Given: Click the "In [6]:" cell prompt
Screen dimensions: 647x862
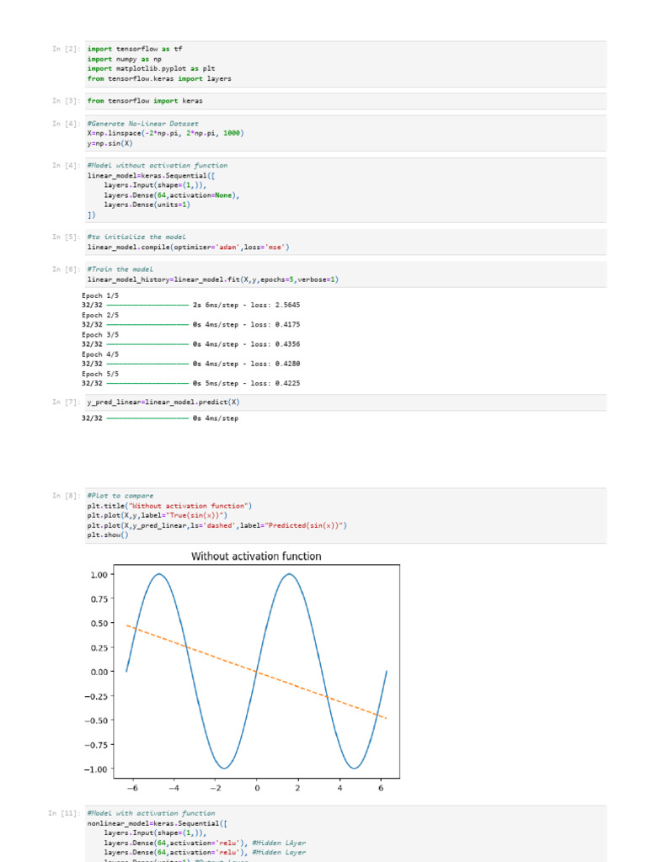Looking at the screenshot, I should 66,269.
